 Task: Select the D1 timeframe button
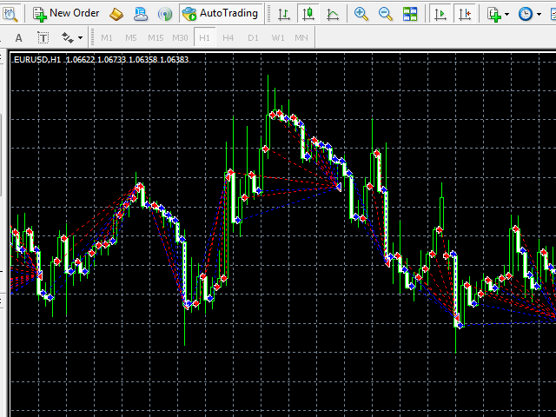[x=252, y=37]
